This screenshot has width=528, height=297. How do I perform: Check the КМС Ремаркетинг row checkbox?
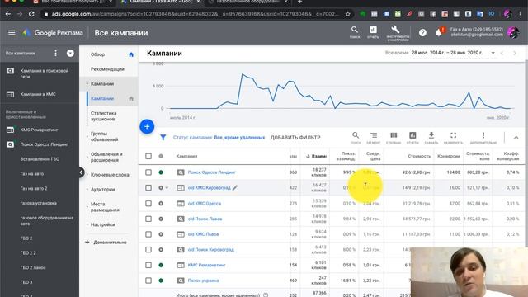point(148,265)
